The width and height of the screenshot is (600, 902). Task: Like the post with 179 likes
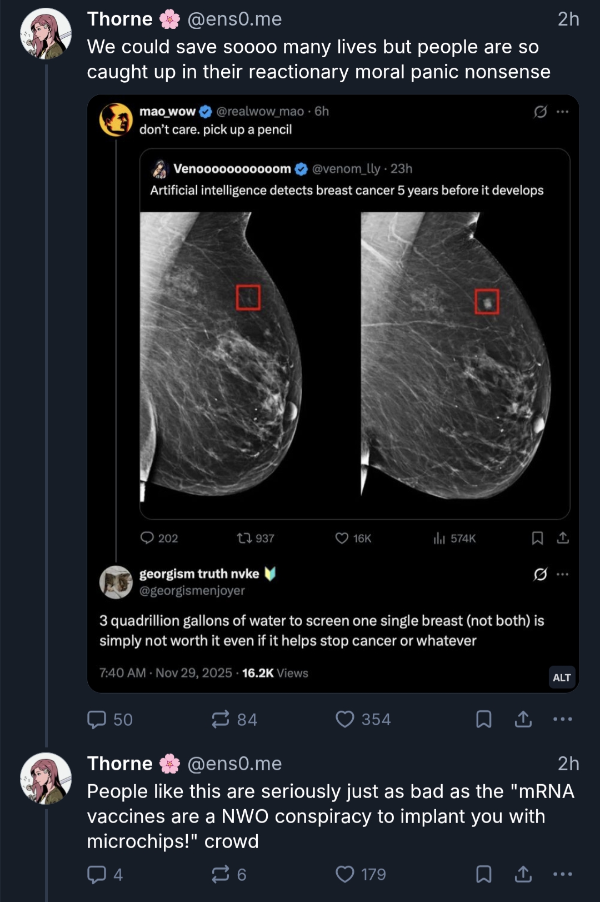point(345,874)
